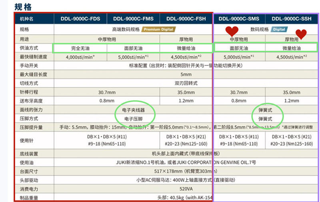The height and width of the screenshot is (202, 320).
Task: Select the 使用油 row label
Action: [26, 162]
